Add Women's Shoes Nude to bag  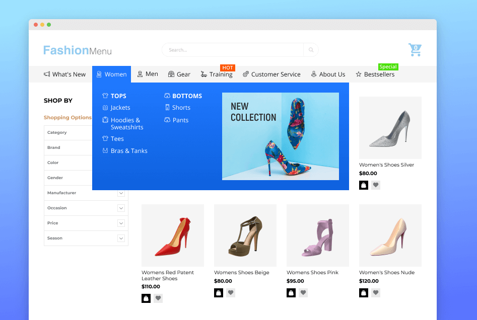[x=364, y=293]
